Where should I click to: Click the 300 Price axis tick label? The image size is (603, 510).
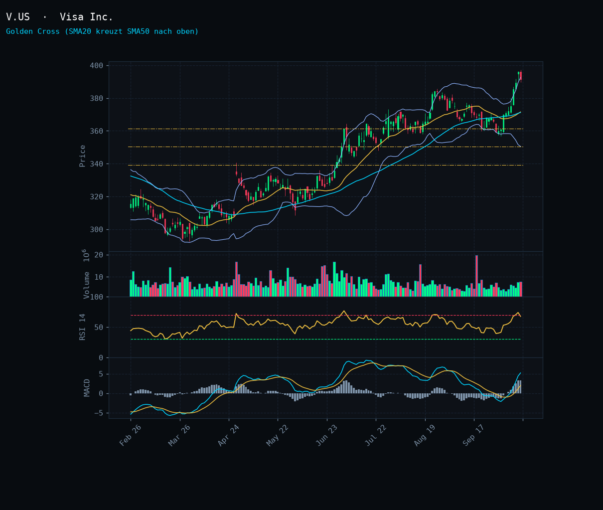pos(97,230)
